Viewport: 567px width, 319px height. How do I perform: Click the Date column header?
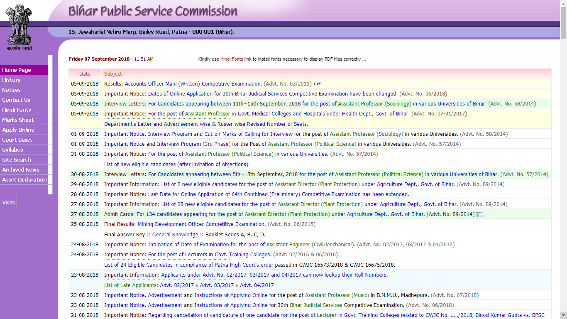pos(85,74)
